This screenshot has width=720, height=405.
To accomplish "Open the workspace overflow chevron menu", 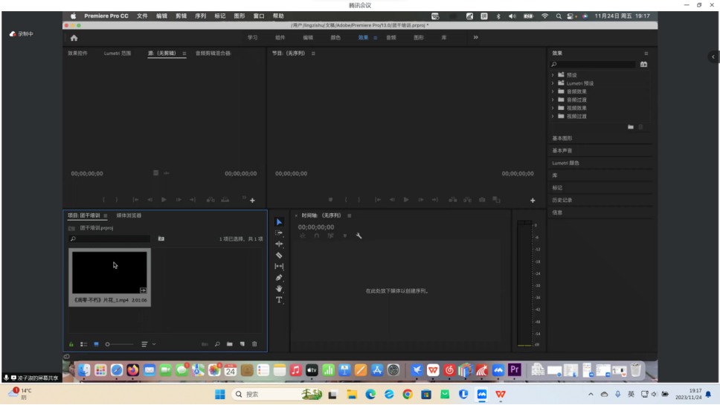I will (476, 38).
